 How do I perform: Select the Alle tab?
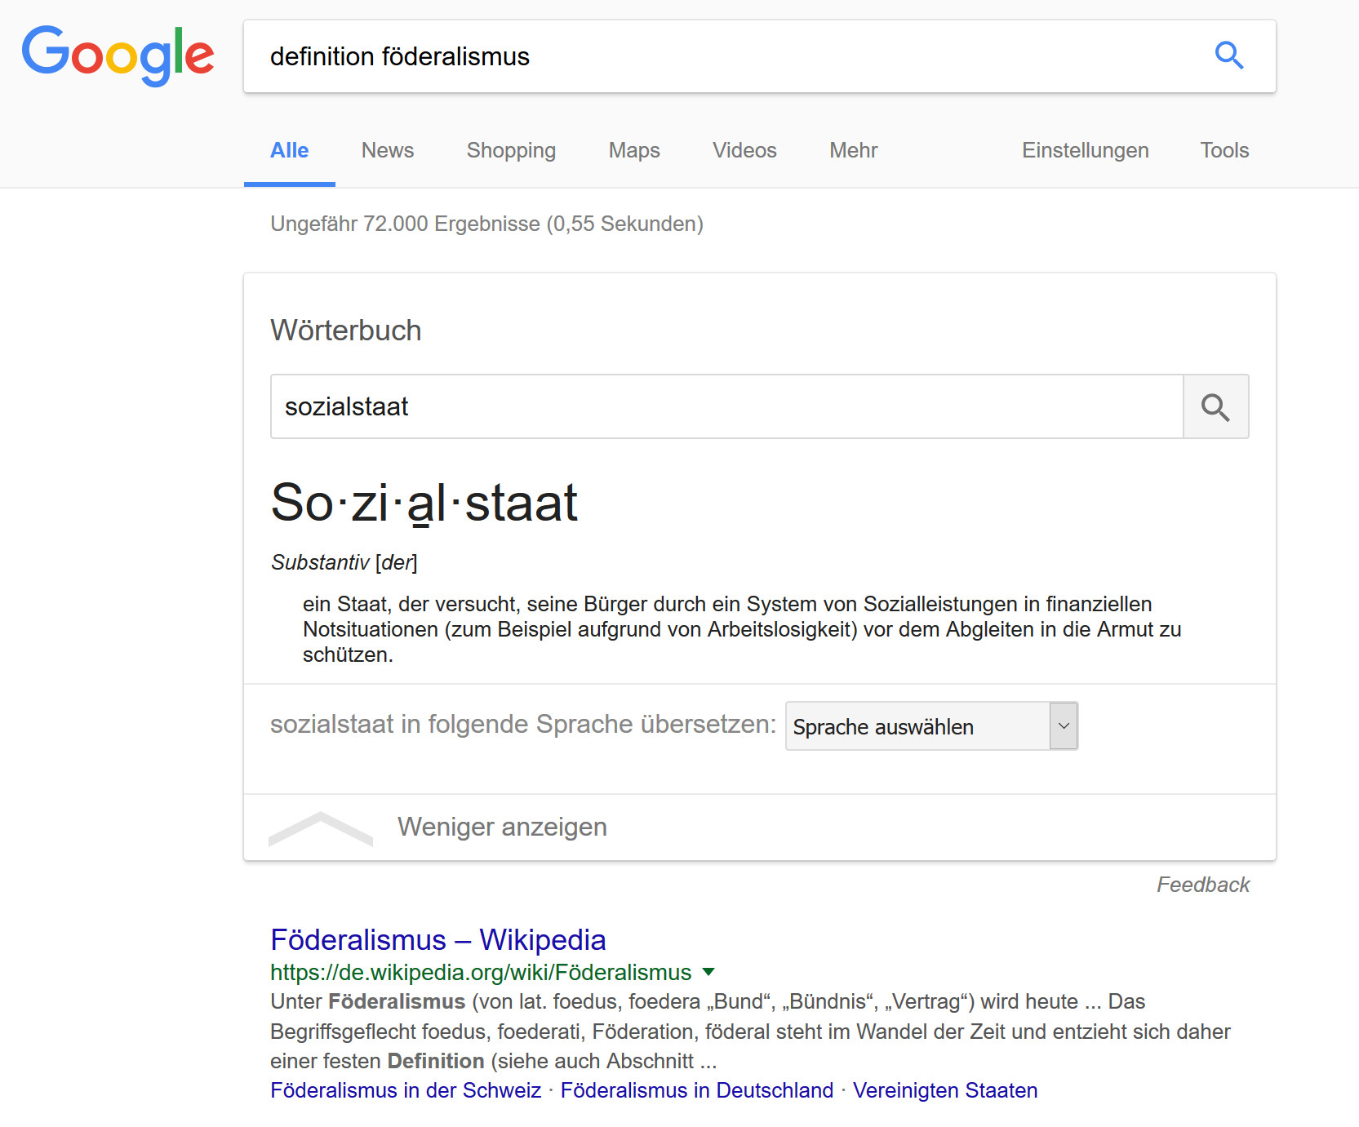(x=289, y=150)
